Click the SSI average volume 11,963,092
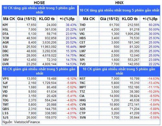The width and height of the screenshot is (162, 126). pos(49,47)
